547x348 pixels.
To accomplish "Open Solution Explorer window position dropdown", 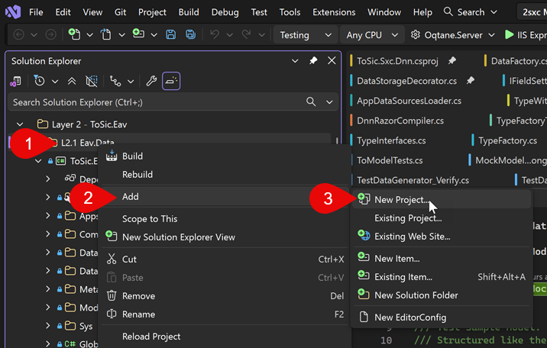I will [x=295, y=61].
